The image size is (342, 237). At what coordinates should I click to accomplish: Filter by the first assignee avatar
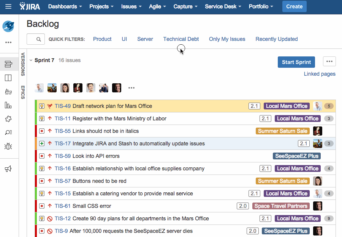39,88
